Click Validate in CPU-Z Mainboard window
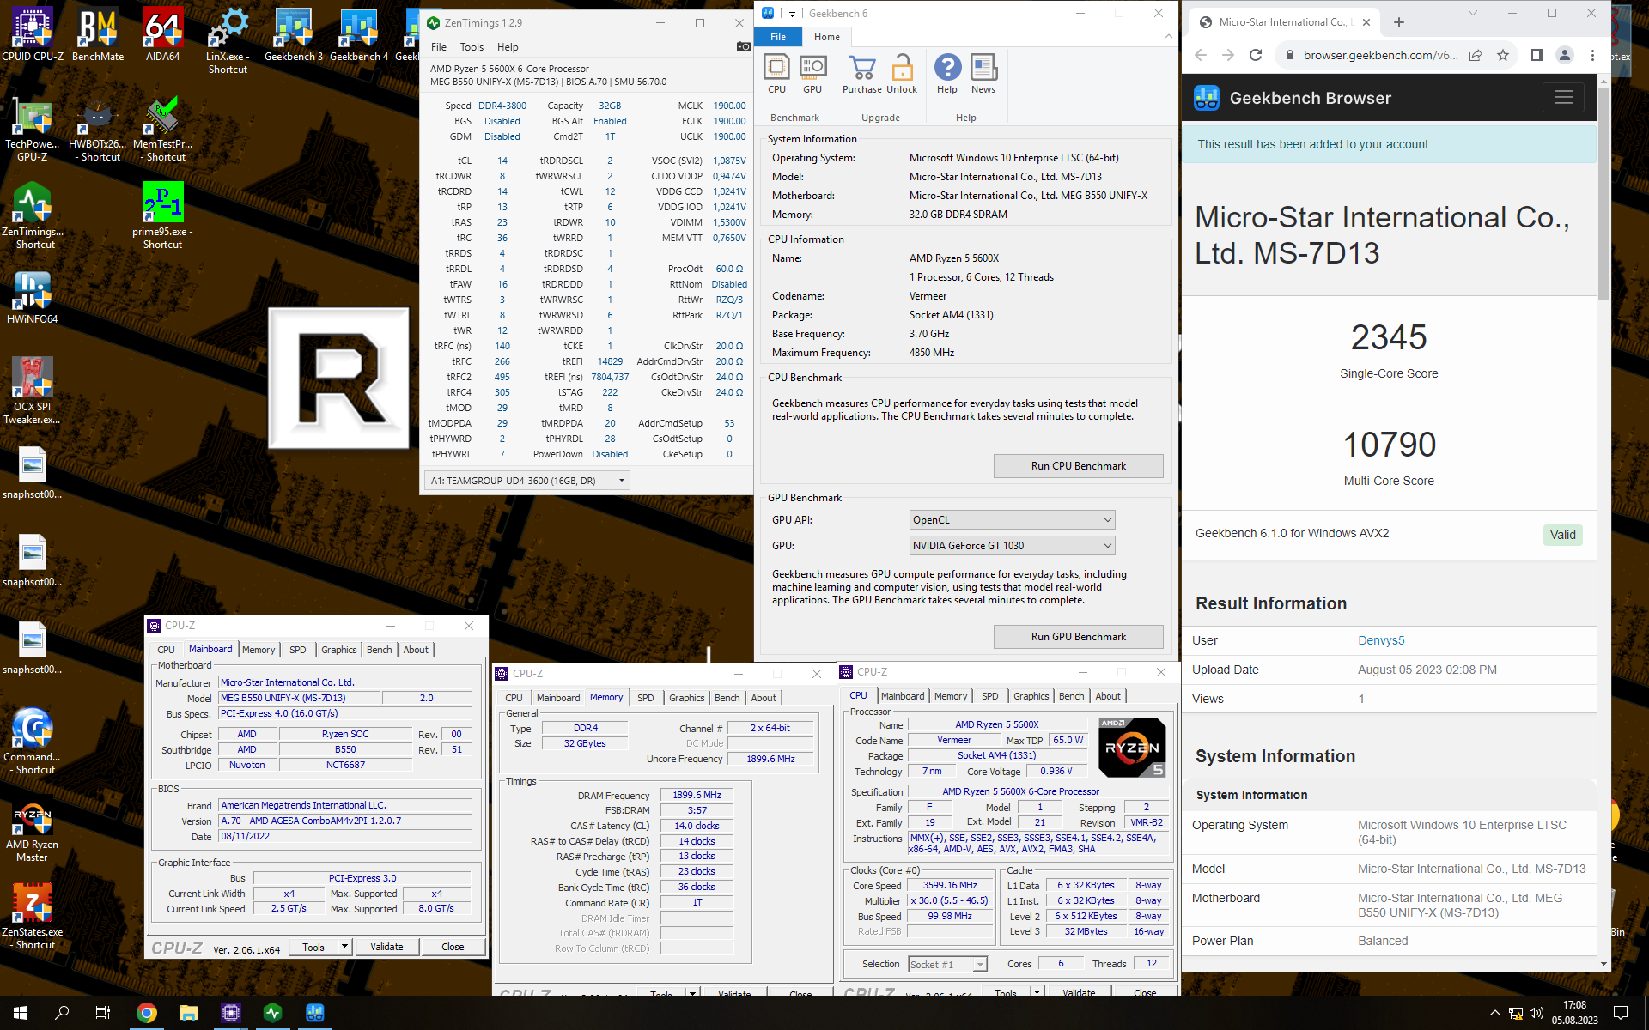 coord(386,947)
